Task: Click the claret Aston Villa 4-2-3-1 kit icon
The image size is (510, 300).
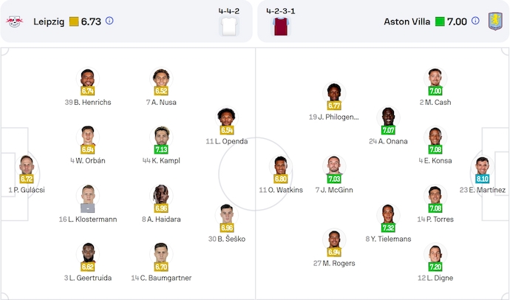Action: [280, 27]
